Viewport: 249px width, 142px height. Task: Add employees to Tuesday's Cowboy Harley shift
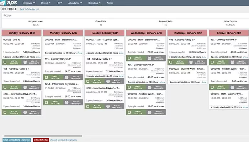[x=114, y=81]
